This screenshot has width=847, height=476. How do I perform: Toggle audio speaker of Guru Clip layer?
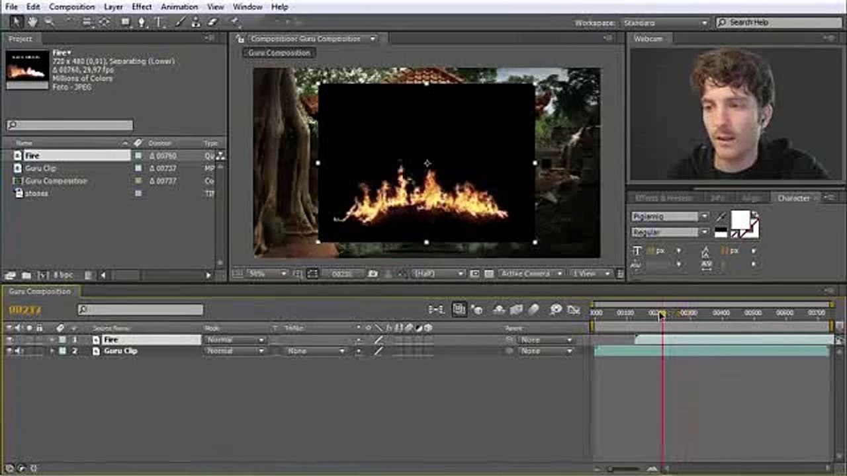[19, 351]
